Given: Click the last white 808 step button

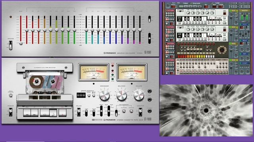Looking at the screenshot, I should click(214, 56).
